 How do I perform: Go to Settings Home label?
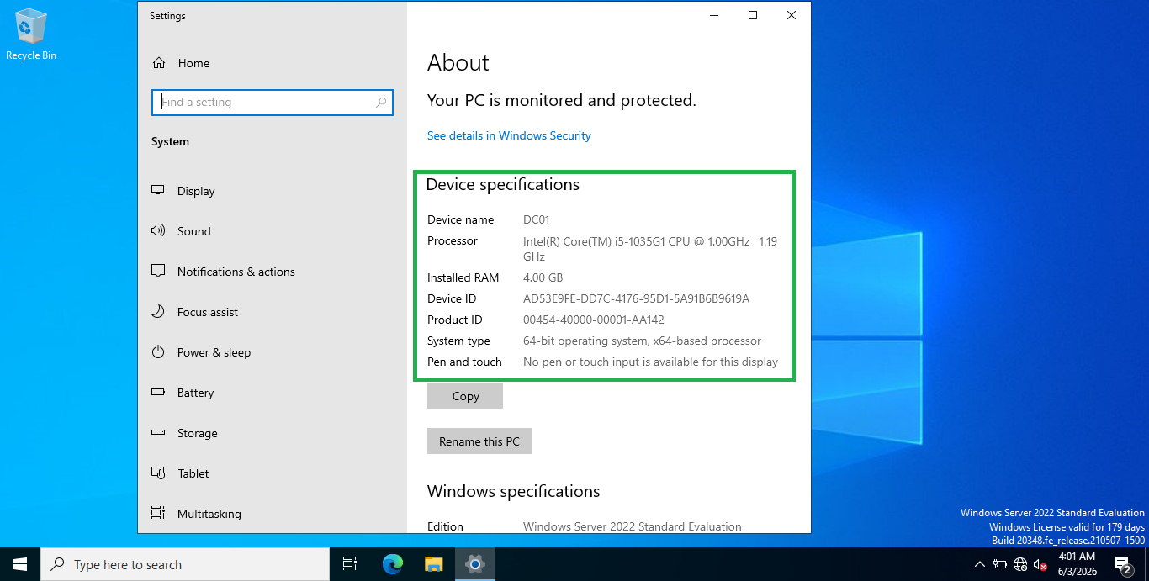(193, 63)
